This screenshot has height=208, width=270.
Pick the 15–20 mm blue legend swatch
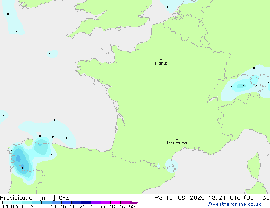[x=66, y=202]
